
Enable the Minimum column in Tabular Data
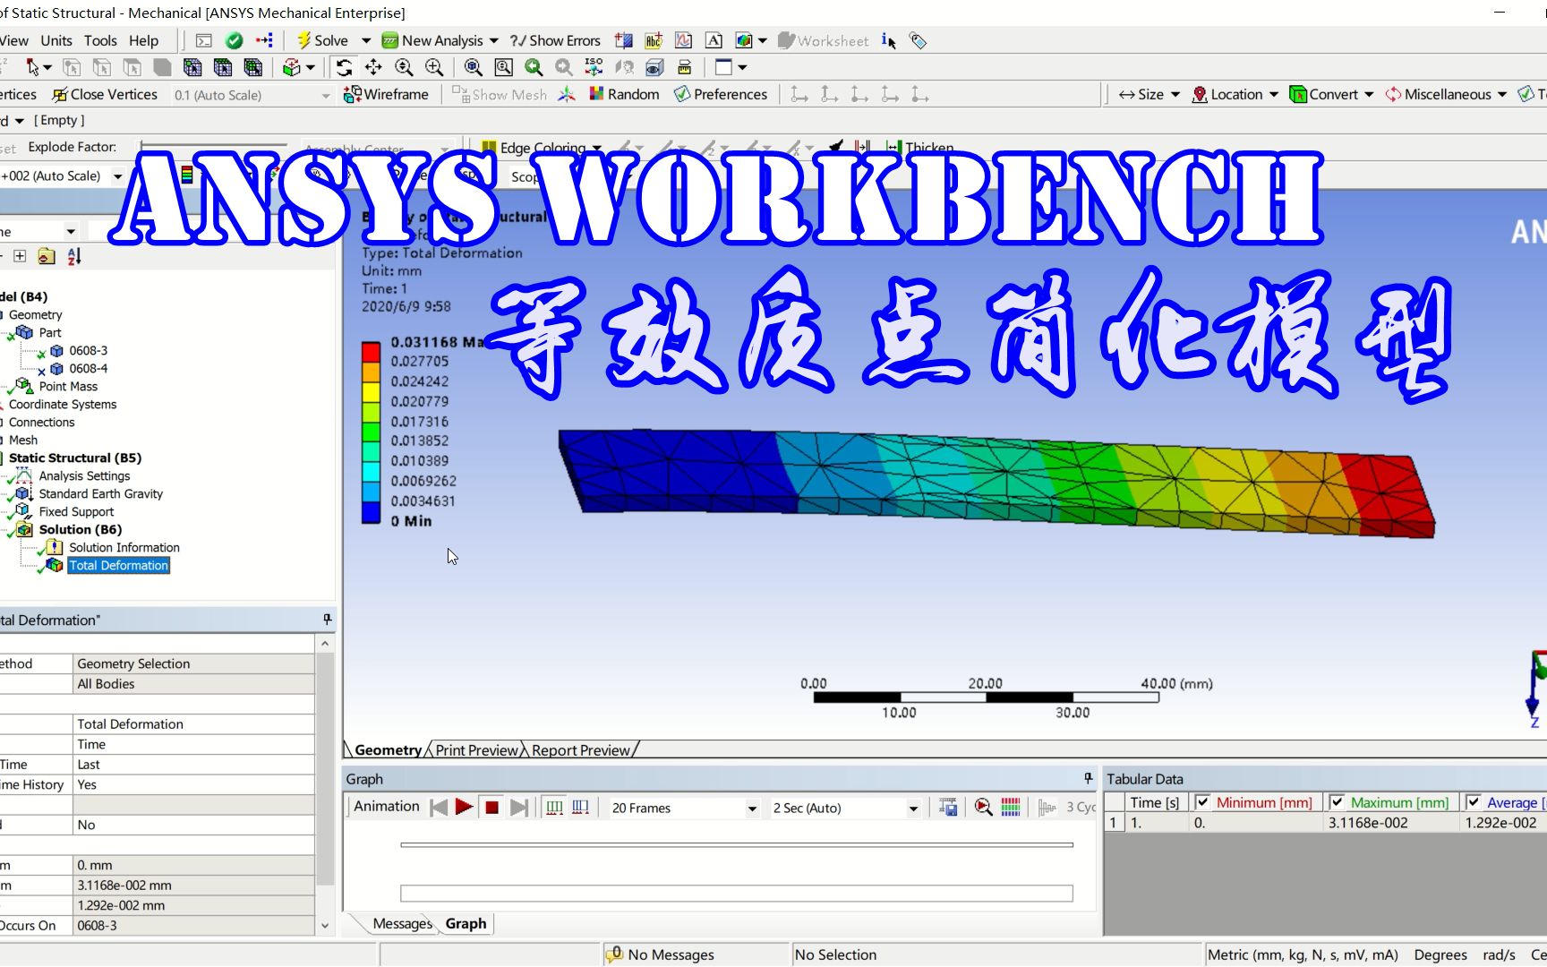click(1204, 801)
